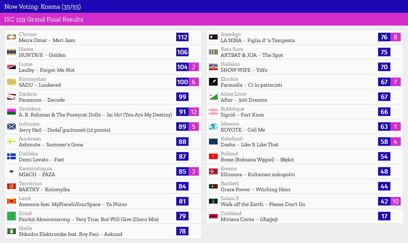Click the Irdminia flag icon
This screenshot has width=408, height=243.
11,127
